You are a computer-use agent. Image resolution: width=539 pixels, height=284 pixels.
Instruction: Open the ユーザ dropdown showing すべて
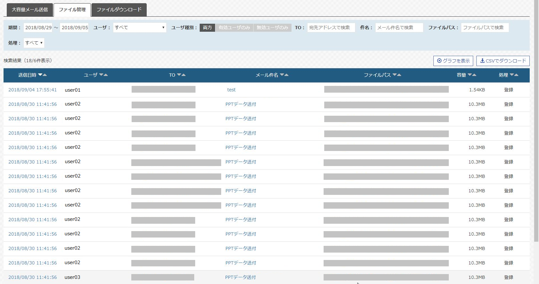tap(140, 28)
